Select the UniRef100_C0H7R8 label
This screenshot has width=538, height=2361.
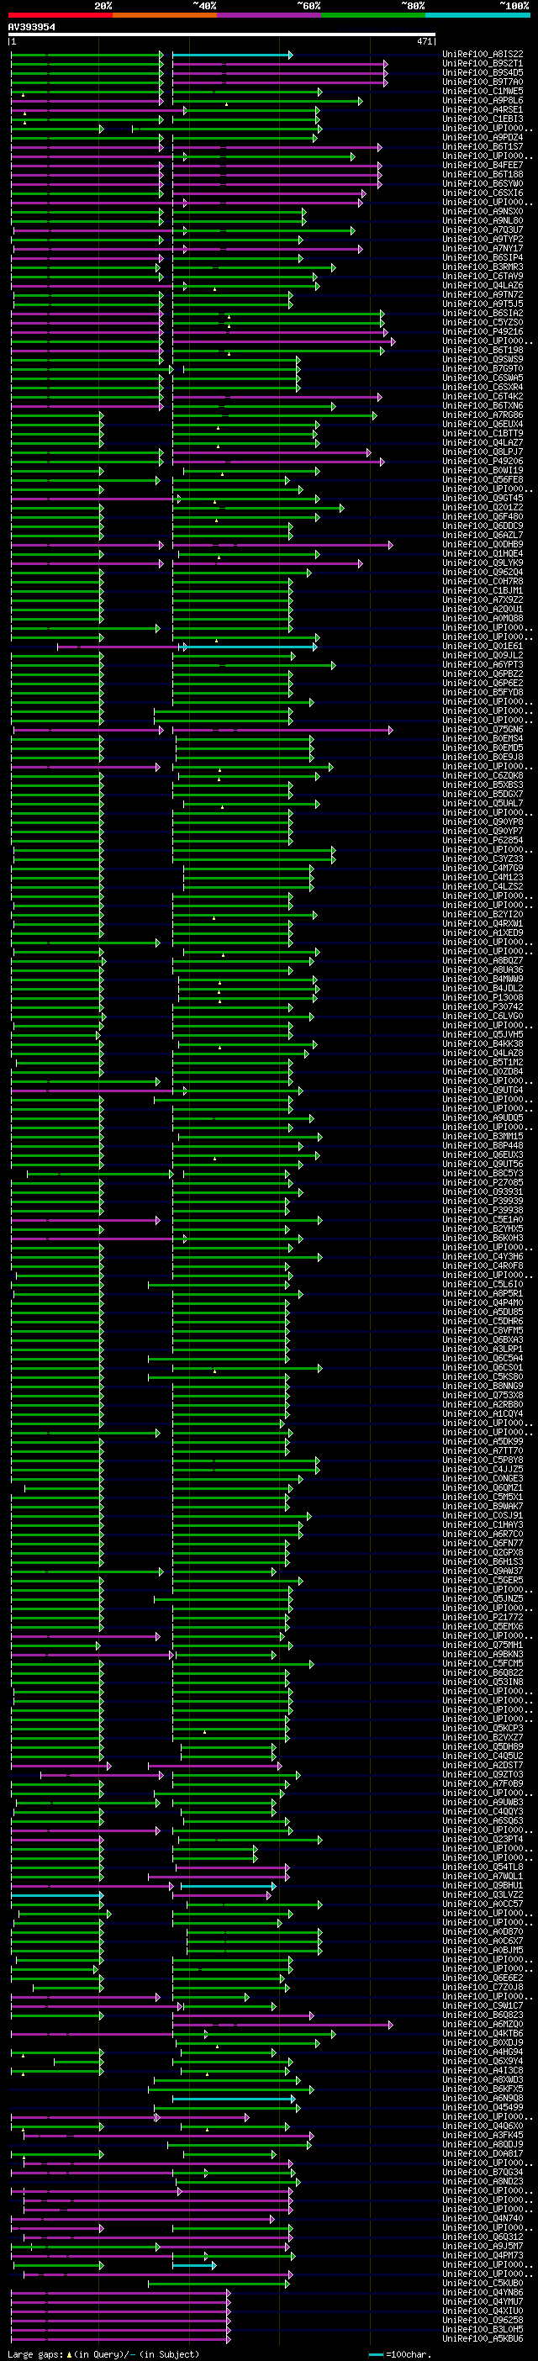point(483,581)
